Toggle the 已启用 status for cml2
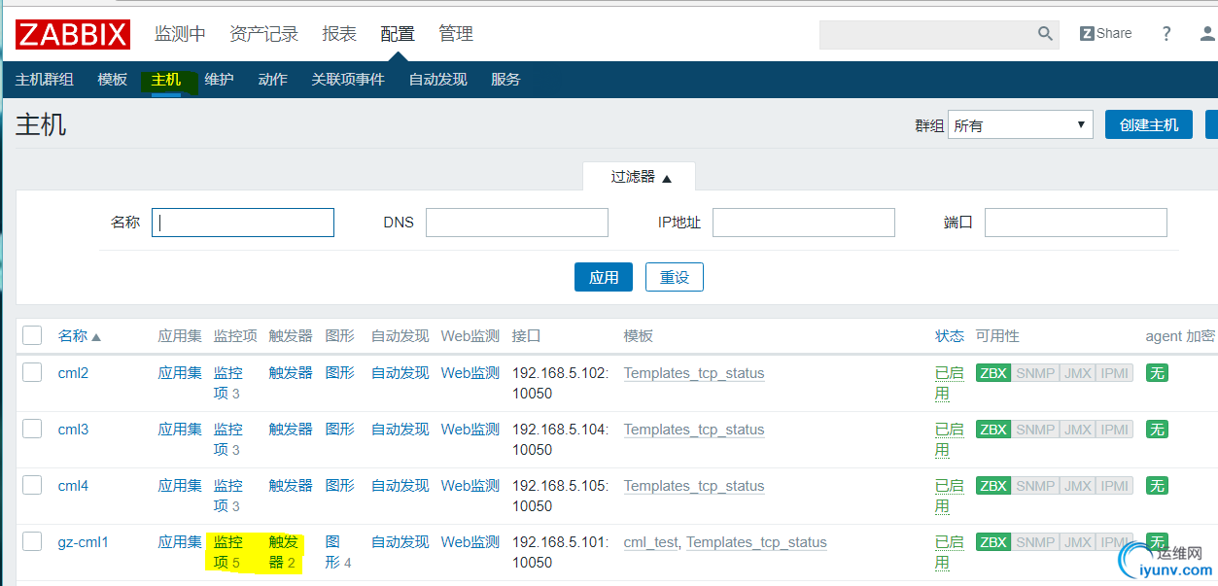 (950, 383)
